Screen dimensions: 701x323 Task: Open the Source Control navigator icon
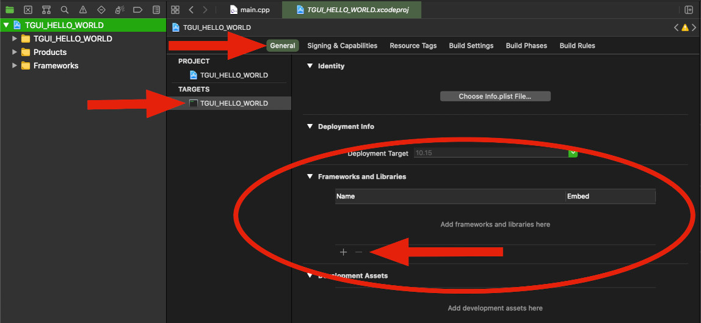coord(27,9)
